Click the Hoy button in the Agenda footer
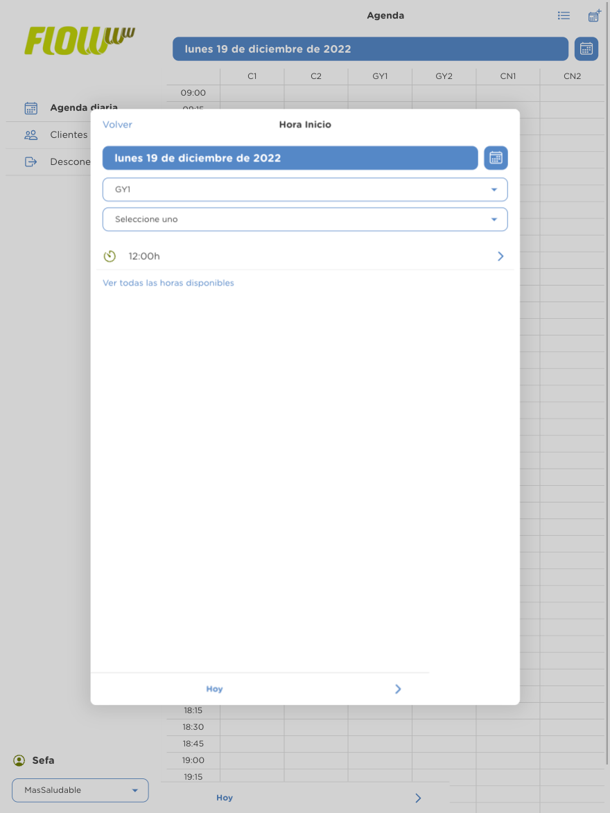 pyautogui.click(x=225, y=798)
